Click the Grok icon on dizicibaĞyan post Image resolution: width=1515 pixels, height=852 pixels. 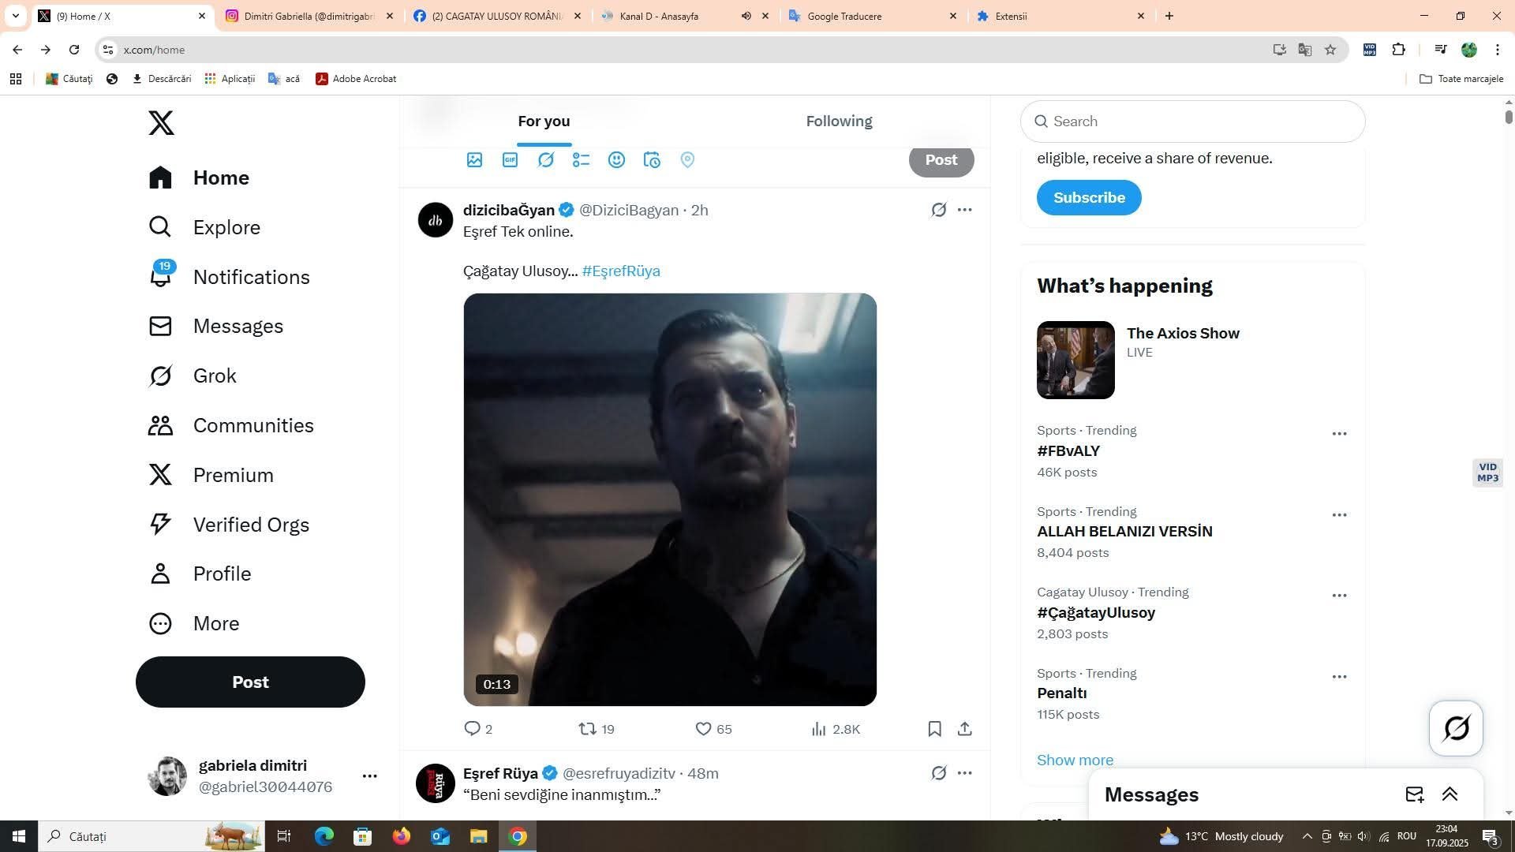pyautogui.click(x=938, y=210)
